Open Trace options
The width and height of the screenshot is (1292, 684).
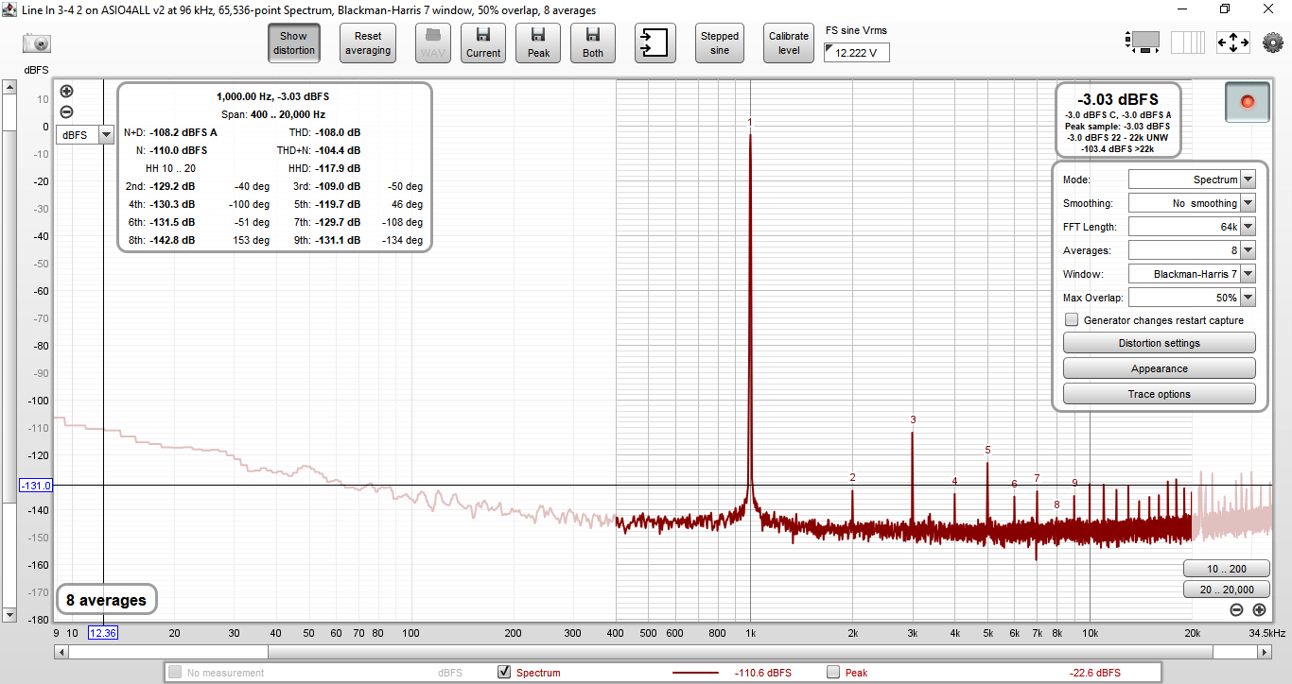1160,394
